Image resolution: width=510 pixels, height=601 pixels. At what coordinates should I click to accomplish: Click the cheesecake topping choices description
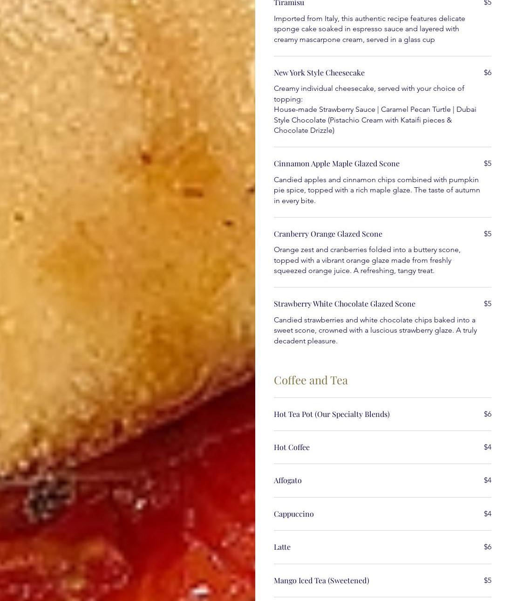click(375, 109)
